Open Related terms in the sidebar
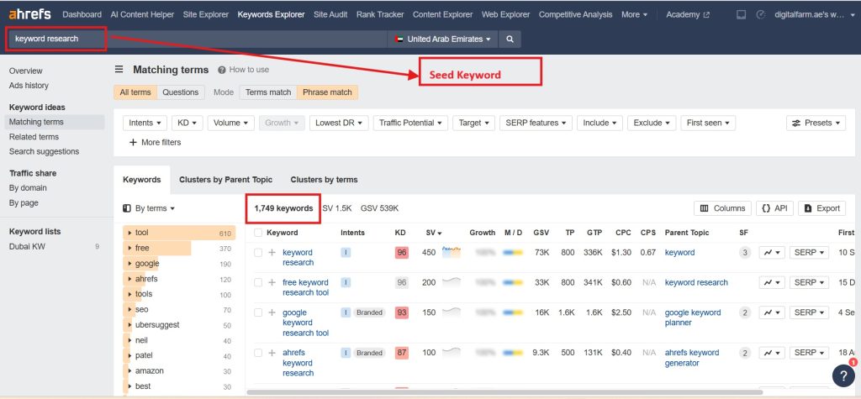The image size is (861, 399). (x=34, y=137)
